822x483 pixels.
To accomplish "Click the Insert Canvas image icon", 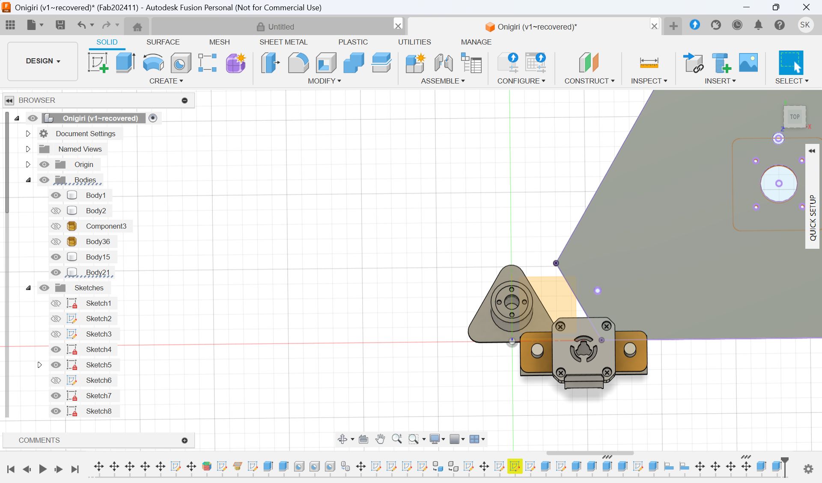I will click(748, 63).
